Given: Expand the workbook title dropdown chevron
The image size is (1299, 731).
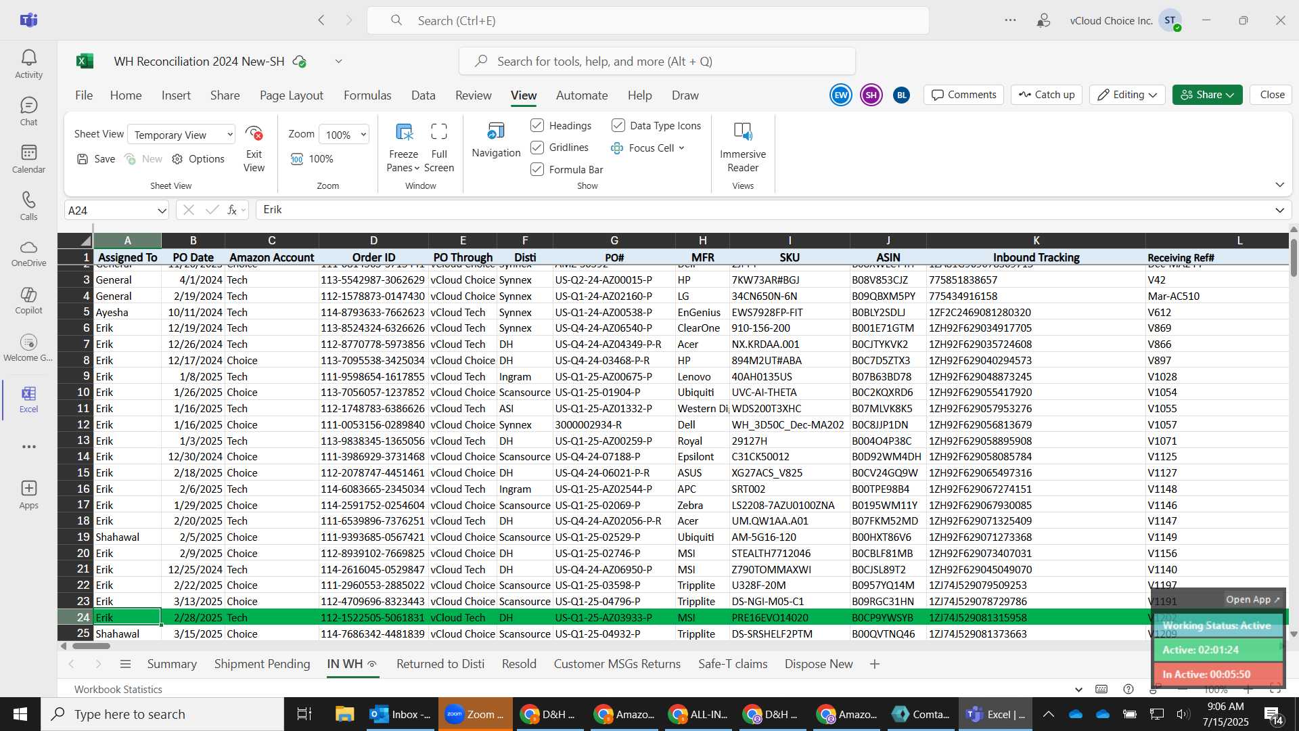Looking at the screenshot, I should pyautogui.click(x=338, y=61).
